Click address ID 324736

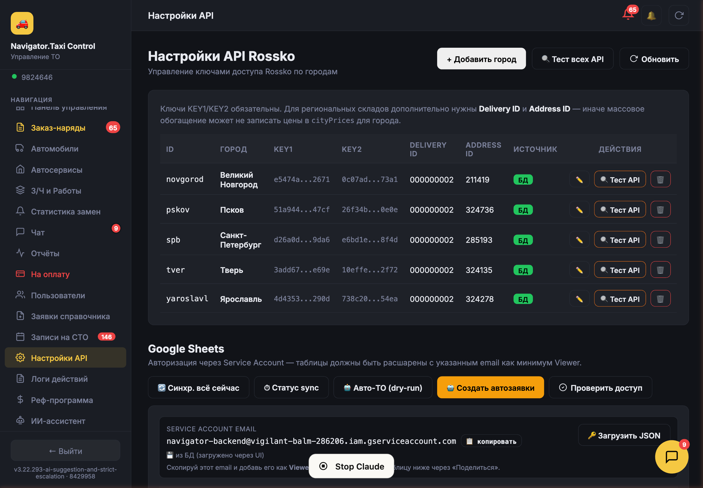[x=480, y=210]
